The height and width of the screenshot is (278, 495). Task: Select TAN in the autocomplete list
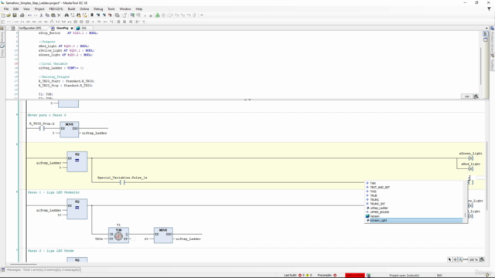(415, 183)
